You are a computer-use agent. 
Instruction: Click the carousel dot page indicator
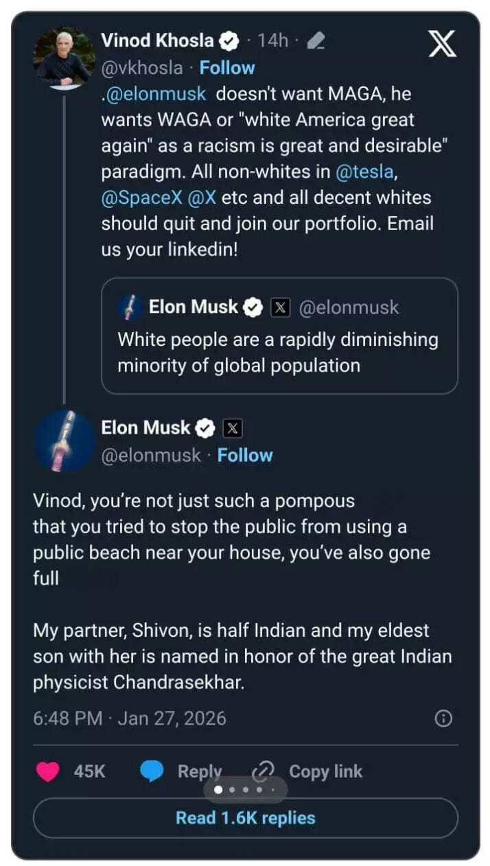(246, 790)
